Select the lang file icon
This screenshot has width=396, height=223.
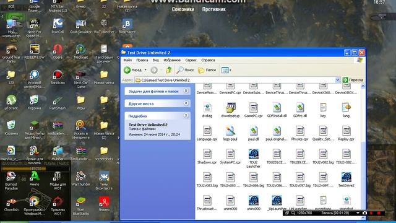[x=346, y=108]
